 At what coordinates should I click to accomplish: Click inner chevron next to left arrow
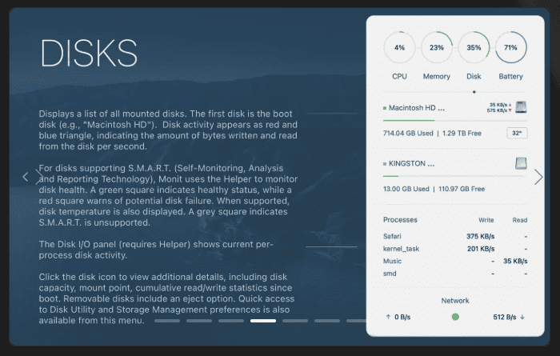coord(39,177)
